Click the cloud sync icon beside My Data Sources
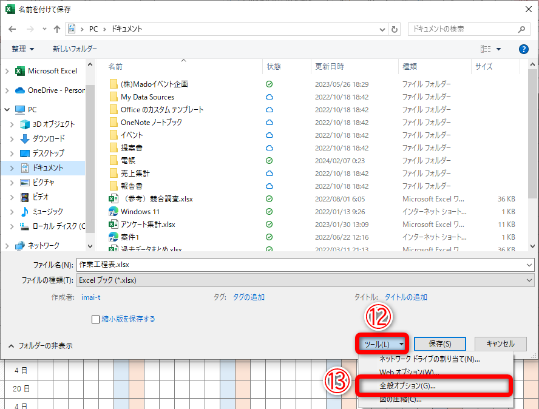This screenshot has width=539, height=409. click(269, 96)
